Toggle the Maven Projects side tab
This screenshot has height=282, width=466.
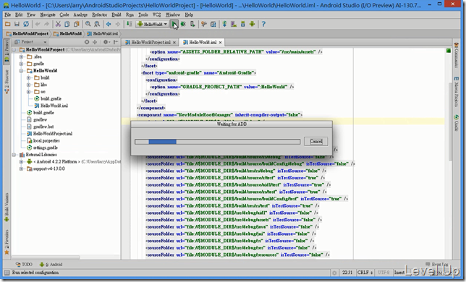(456, 91)
